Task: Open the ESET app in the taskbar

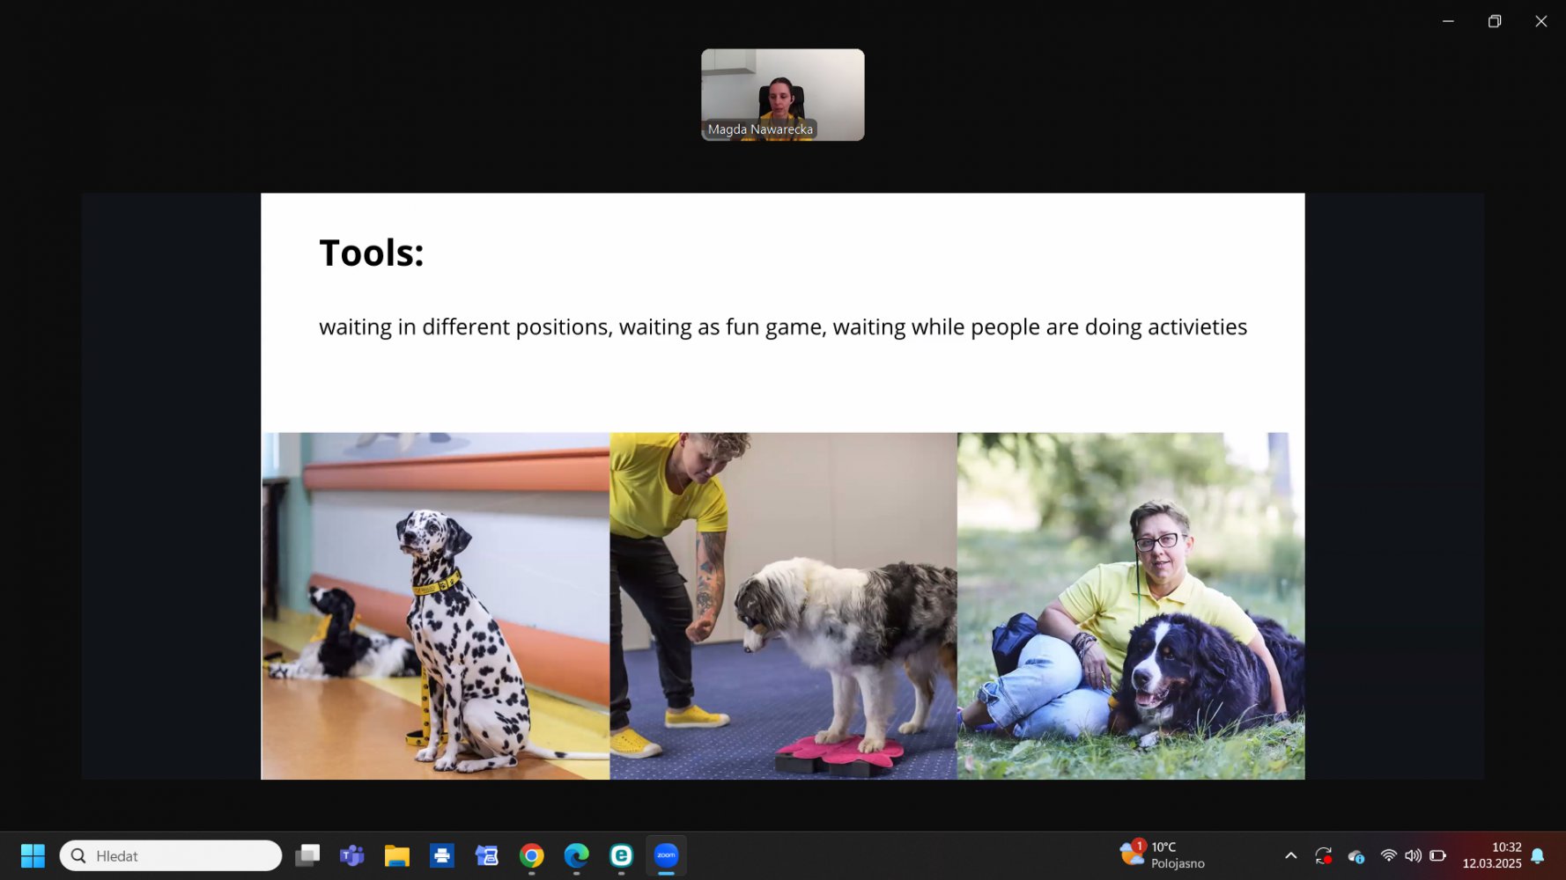Action: (x=621, y=855)
